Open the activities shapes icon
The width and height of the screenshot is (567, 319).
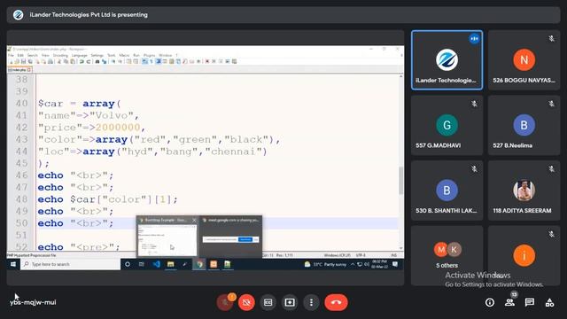point(549,302)
